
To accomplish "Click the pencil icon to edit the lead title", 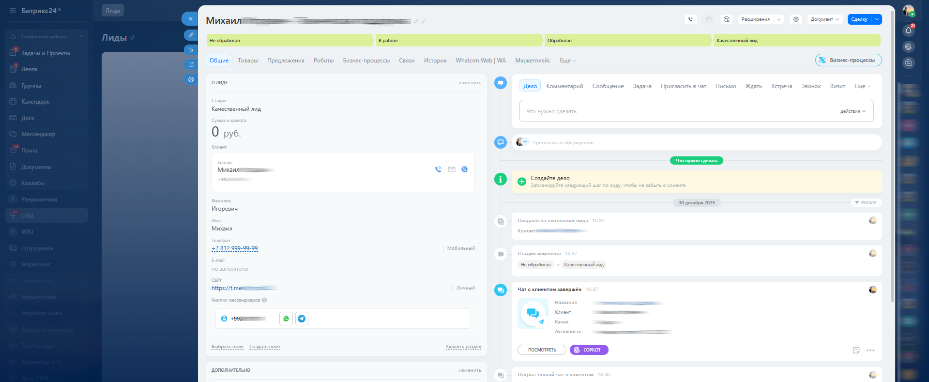I will 416,21.
